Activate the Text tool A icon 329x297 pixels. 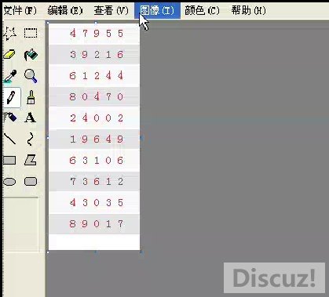click(31, 118)
